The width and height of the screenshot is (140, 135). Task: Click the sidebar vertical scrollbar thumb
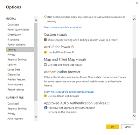click(x=36, y=62)
